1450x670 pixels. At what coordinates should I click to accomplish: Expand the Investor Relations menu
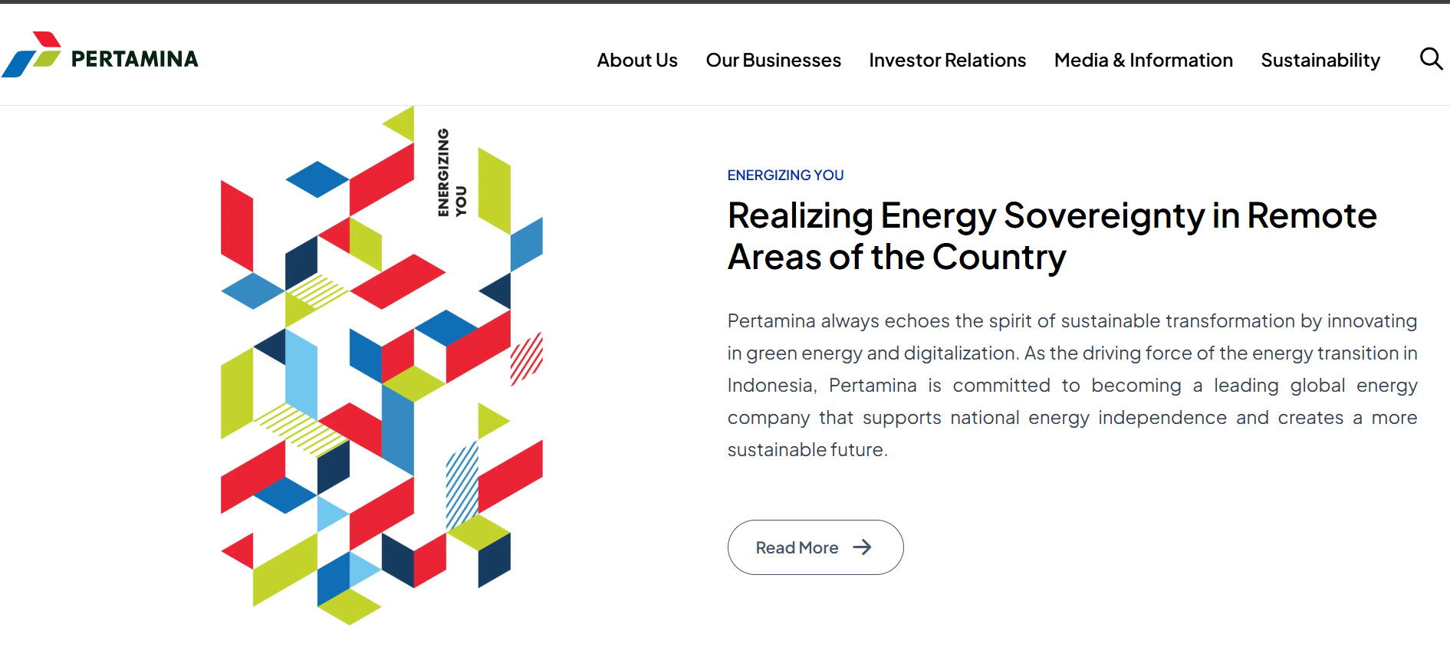click(947, 60)
